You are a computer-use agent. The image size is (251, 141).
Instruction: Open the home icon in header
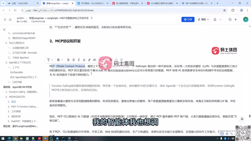pos(10,20)
